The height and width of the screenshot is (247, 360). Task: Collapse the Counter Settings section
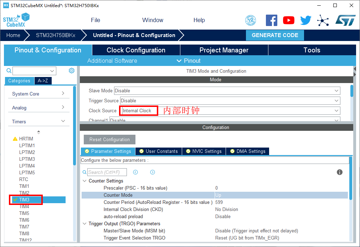point(84,181)
